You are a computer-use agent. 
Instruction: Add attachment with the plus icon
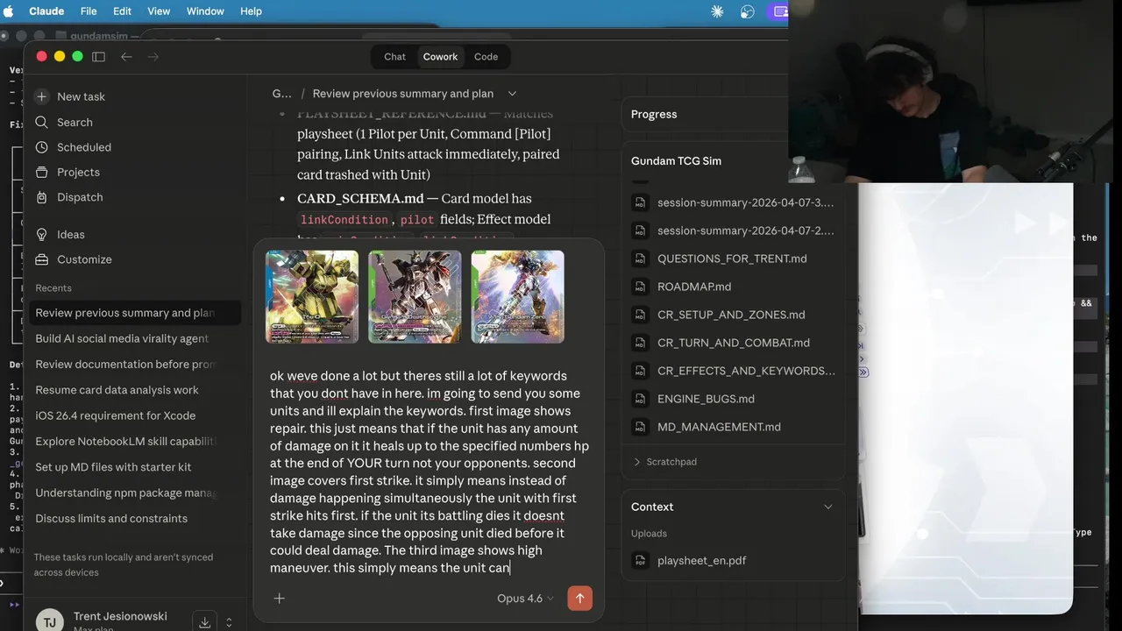(x=279, y=599)
